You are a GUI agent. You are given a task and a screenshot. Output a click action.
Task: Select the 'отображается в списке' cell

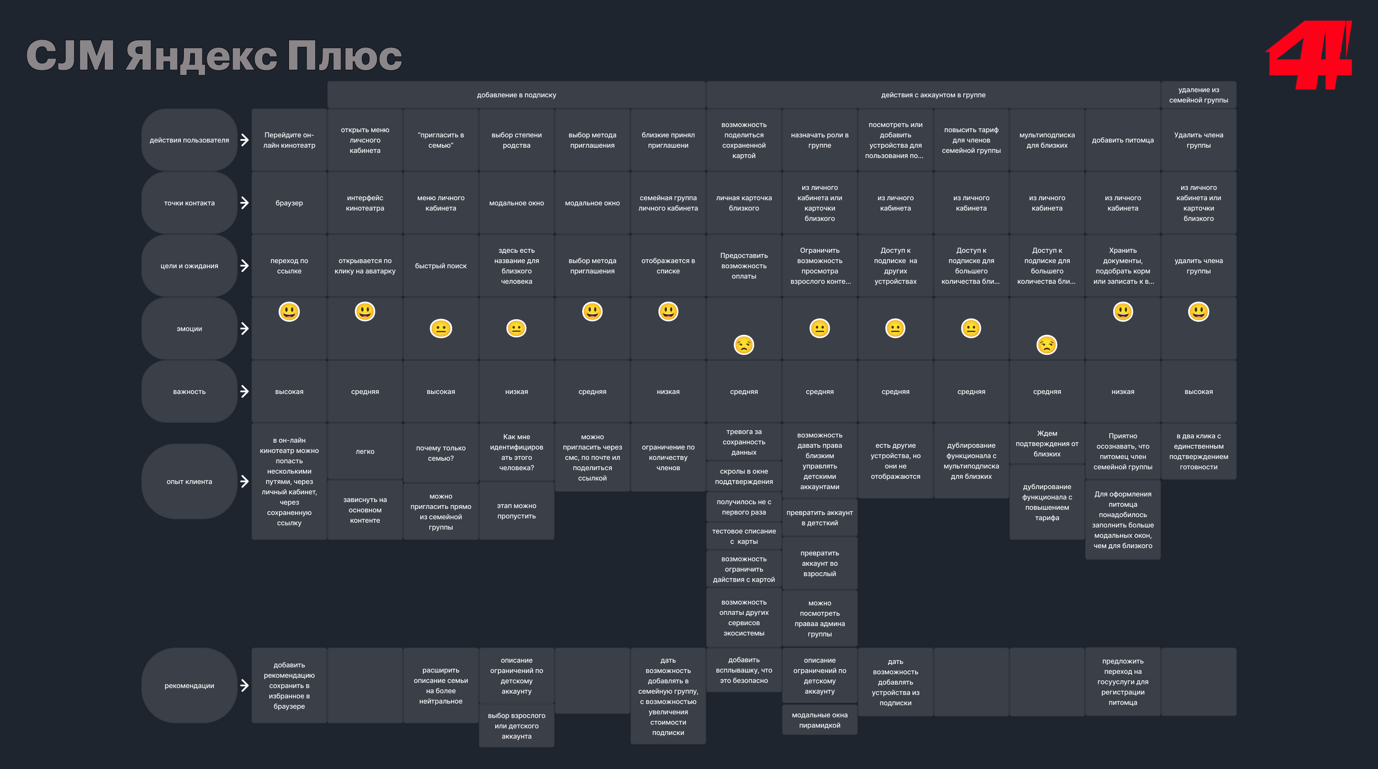tap(668, 266)
